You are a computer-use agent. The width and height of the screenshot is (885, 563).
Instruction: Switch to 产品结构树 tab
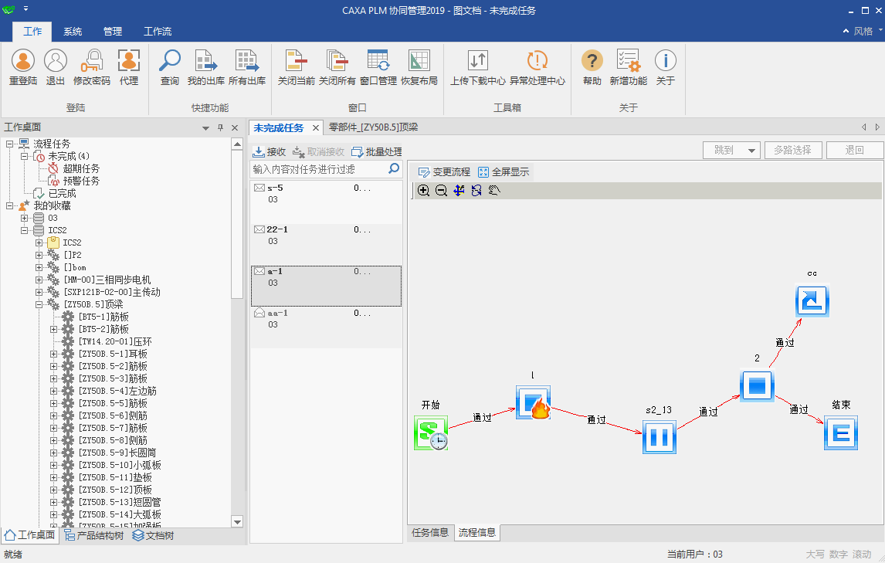click(x=93, y=535)
